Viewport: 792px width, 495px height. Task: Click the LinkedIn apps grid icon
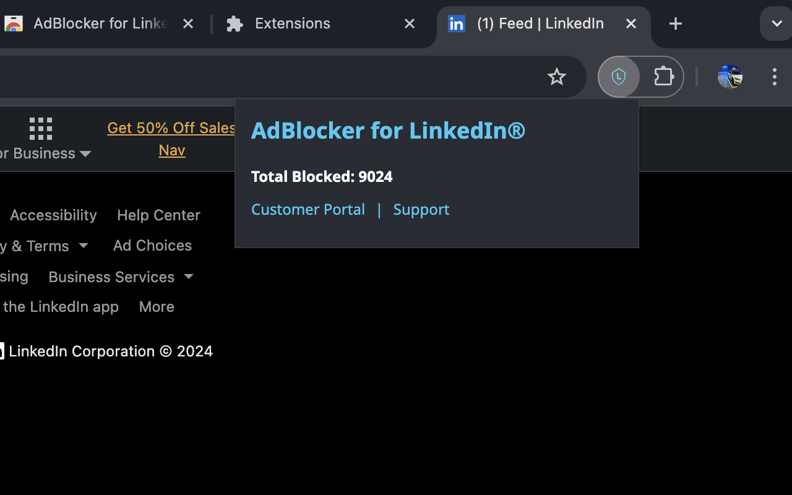pos(41,128)
